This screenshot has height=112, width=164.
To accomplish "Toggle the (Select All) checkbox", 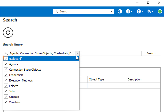I will click(x=6, y=59).
